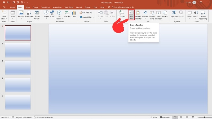The height and width of the screenshot is (119, 212).
Task: Switch to the Record tab
Action: coord(79,7)
